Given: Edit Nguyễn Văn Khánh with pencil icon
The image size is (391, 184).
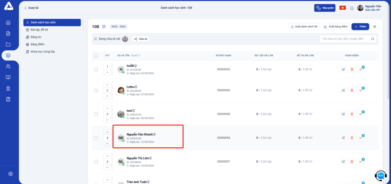Looking at the screenshot, I should (343, 138).
